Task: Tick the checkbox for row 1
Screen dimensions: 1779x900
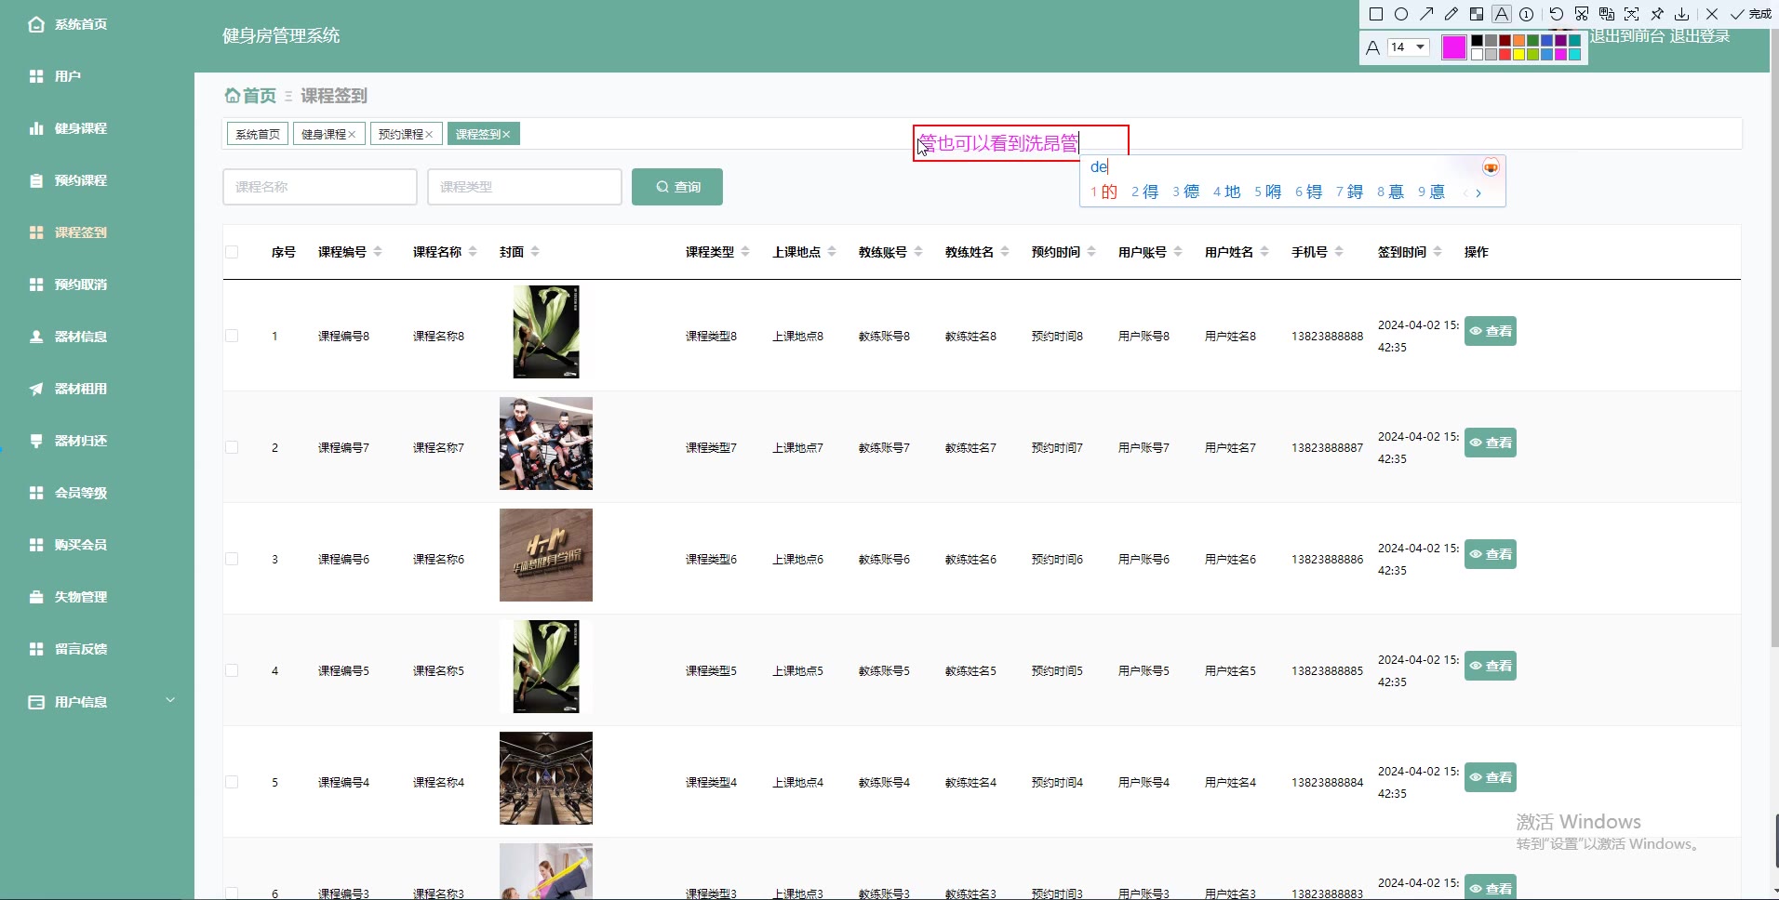Action: pyautogui.click(x=232, y=336)
